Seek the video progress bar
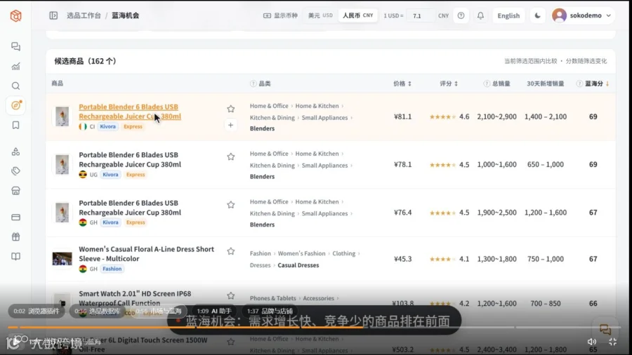This screenshot has height=355, width=632. (x=315, y=327)
